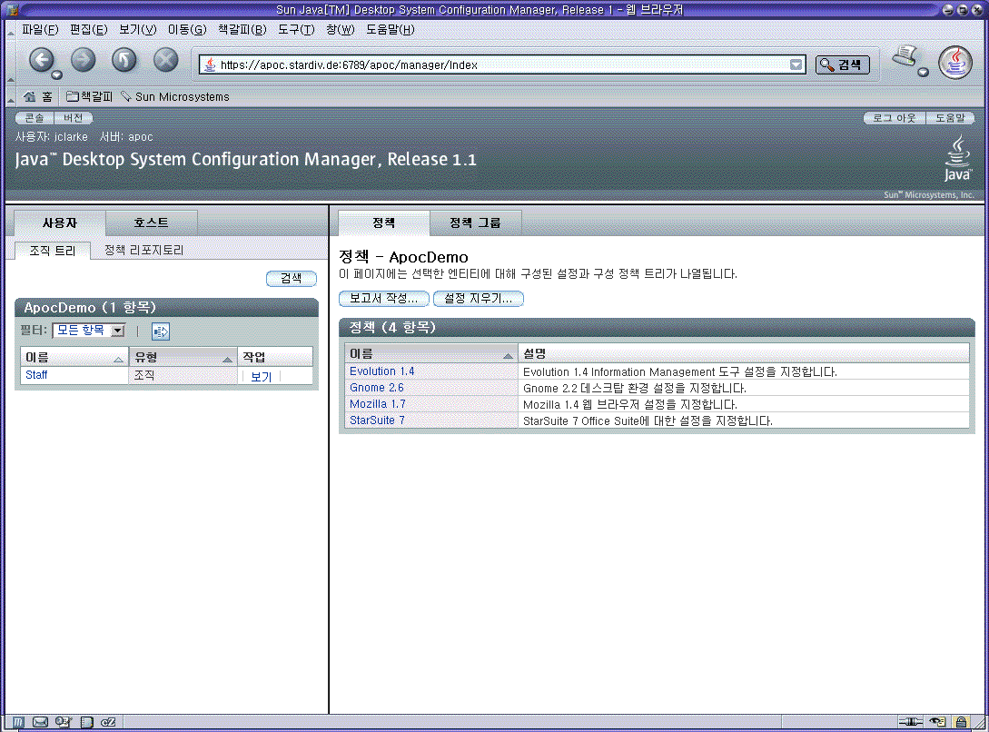The height and width of the screenshot is (732, 989).
Task: Click the Java throbber logo in the browser toolbar
Action: point(955,63)
